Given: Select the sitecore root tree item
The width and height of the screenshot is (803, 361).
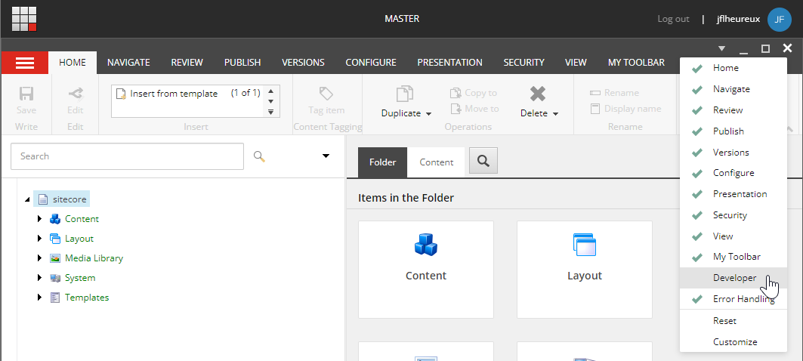Looking at the screenshot, I should point(62,199).
